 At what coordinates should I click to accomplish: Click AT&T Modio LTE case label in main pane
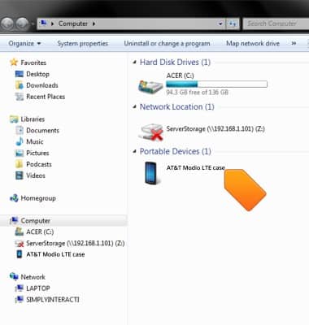pos(196,167)
